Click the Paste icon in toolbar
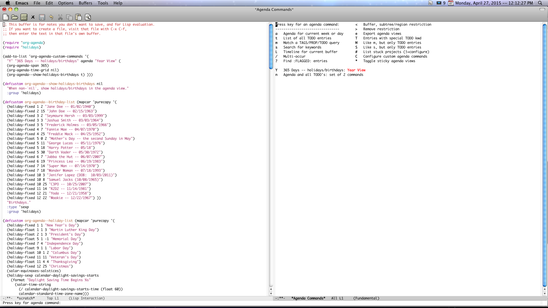The height and width of the screenshot is (308, 548). (78, 17)
